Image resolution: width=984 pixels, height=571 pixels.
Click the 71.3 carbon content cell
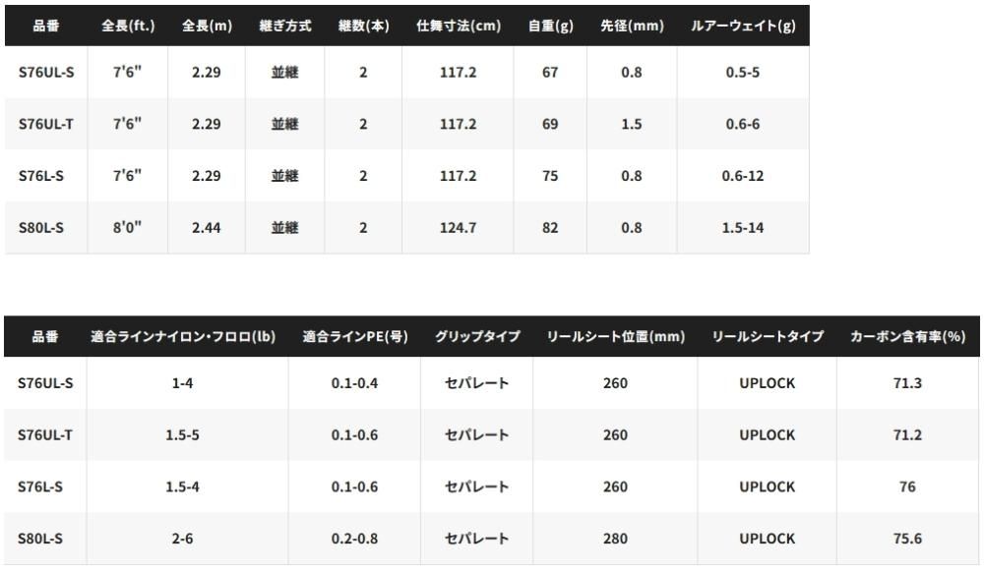908,383
